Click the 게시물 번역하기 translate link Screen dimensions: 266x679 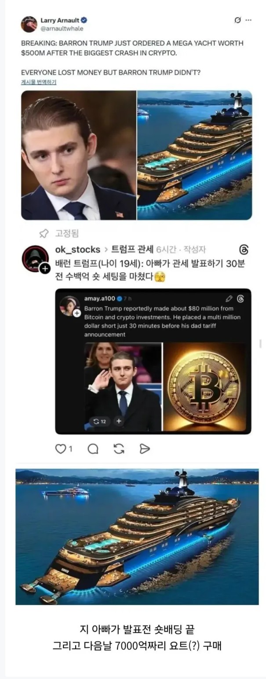click(39, 82)
